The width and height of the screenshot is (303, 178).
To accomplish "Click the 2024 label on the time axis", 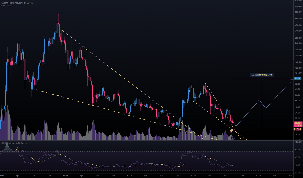I will pyautogui.click(x=193, y=176).
